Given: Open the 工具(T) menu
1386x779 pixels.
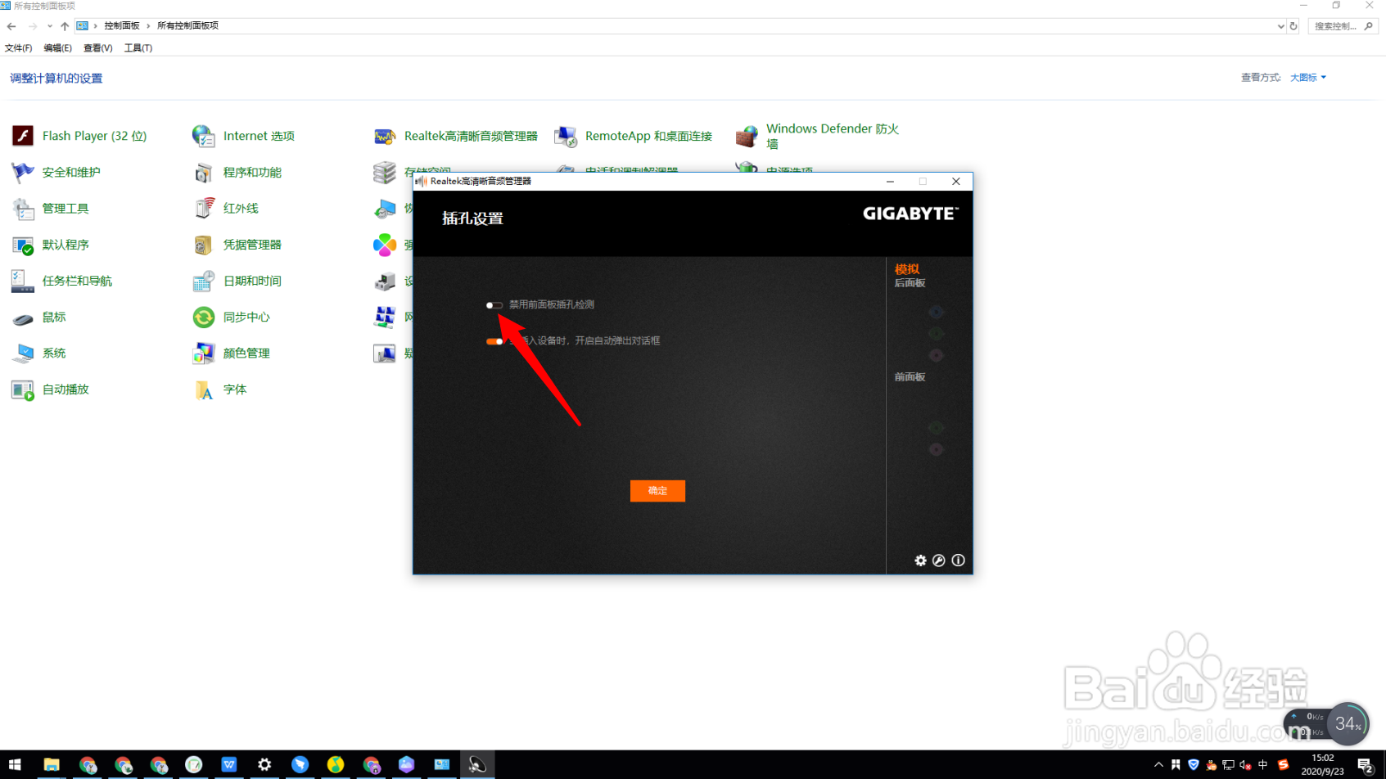Looking at the screenshot, I should coord(138,48).
